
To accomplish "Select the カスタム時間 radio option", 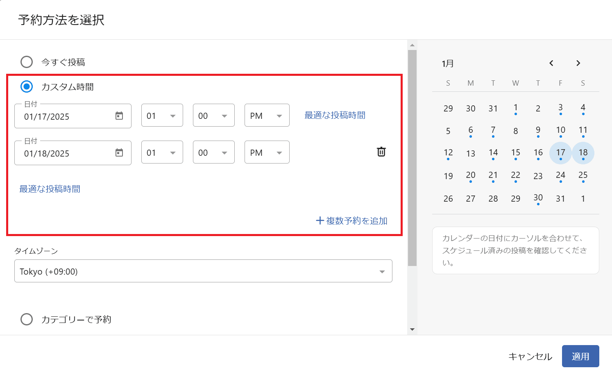I will click(x=27, y=86).
